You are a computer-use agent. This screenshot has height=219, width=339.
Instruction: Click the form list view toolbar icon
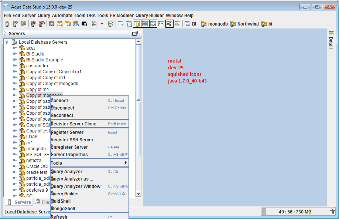click(161, 24)
